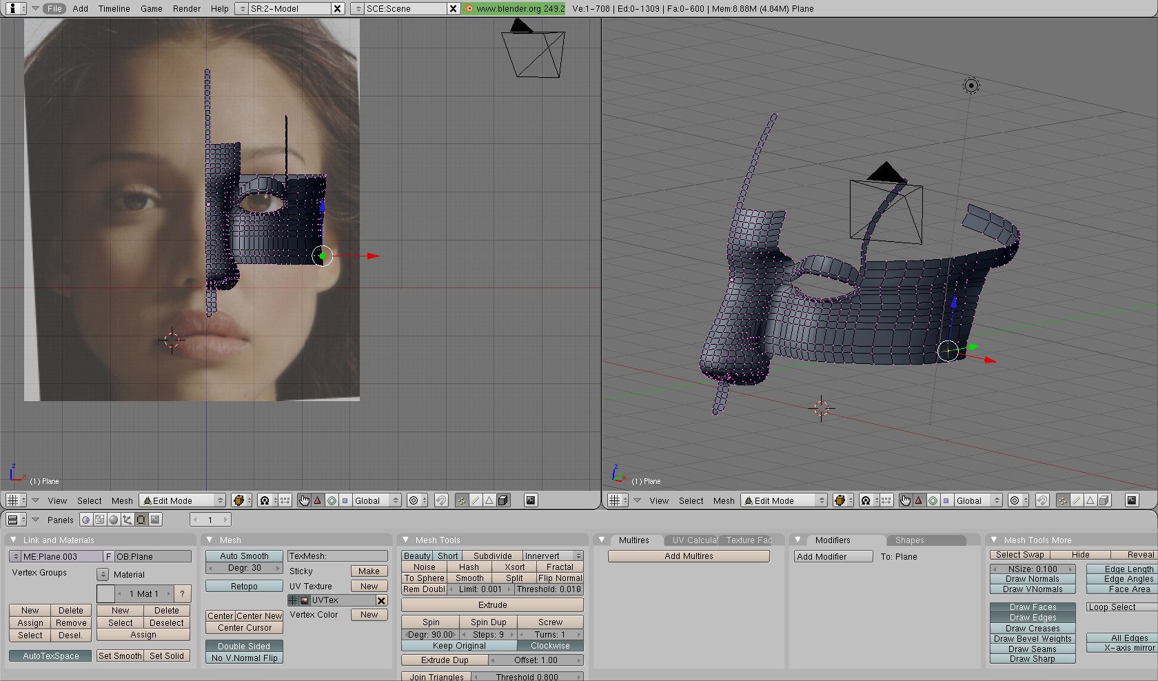
Task: Open Edit Mode dropdown in left viewport
Action: [183, 500]
